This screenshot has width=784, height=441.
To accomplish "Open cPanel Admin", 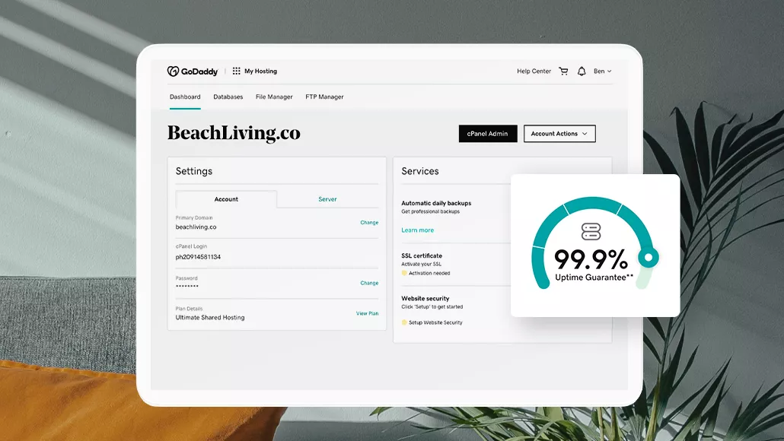I will [488, 133].
